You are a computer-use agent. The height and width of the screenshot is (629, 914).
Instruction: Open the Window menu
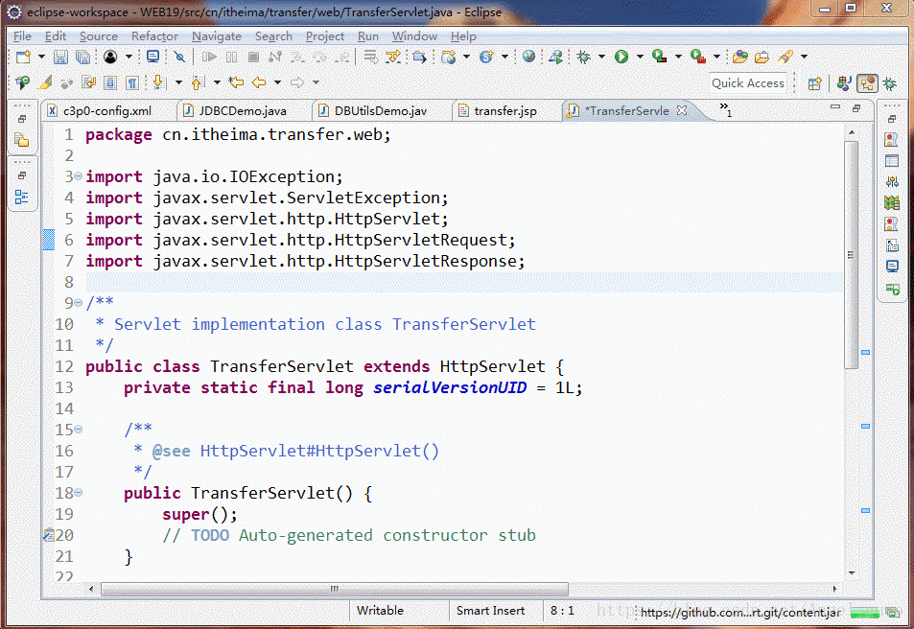point(414,36)
